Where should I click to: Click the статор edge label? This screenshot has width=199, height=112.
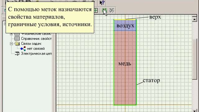click(151, 81)
